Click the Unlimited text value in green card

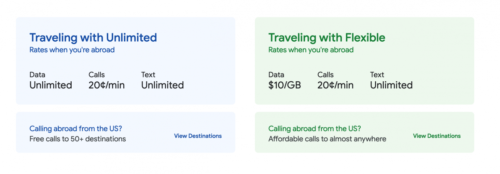tap(391, 85)
